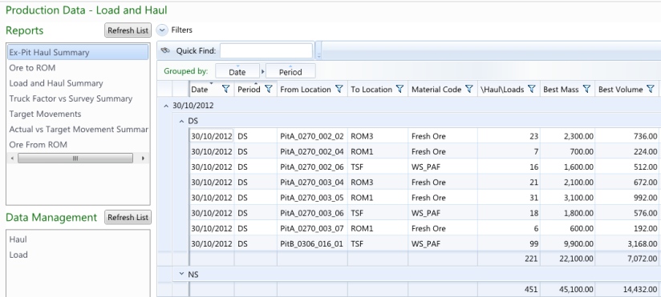Expand the NS period group
The height and width of the screenshot is (297, 661).
181,275
